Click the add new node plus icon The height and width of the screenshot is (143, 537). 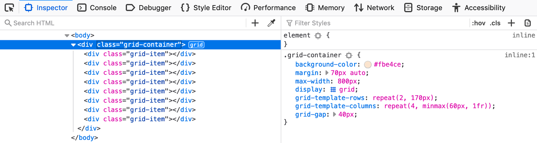pyautogui.click(x=255, y=23)
